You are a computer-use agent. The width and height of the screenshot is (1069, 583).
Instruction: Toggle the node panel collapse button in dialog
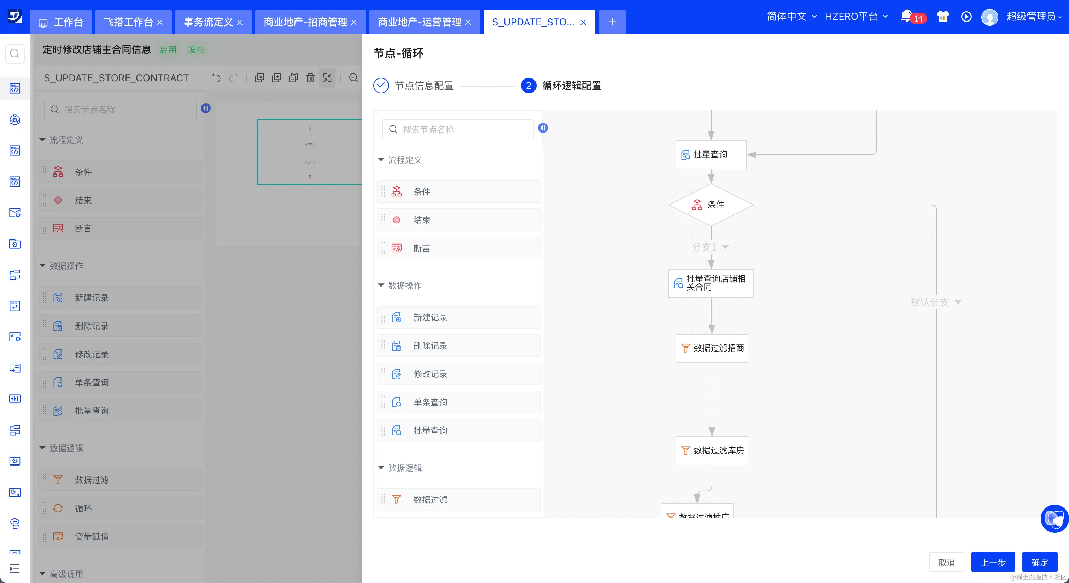tap(543, 128)
